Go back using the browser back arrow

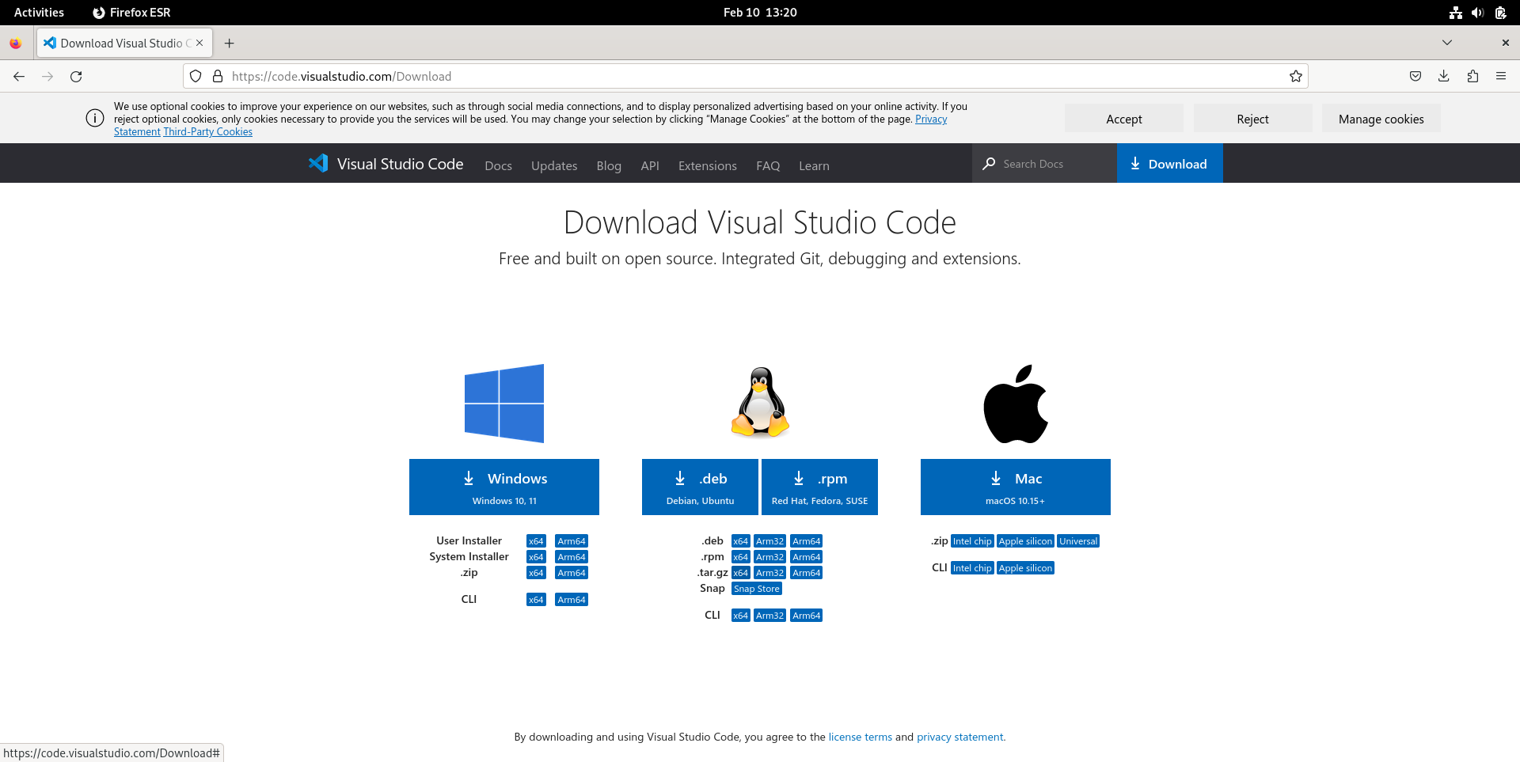click(x=19, y=76)
